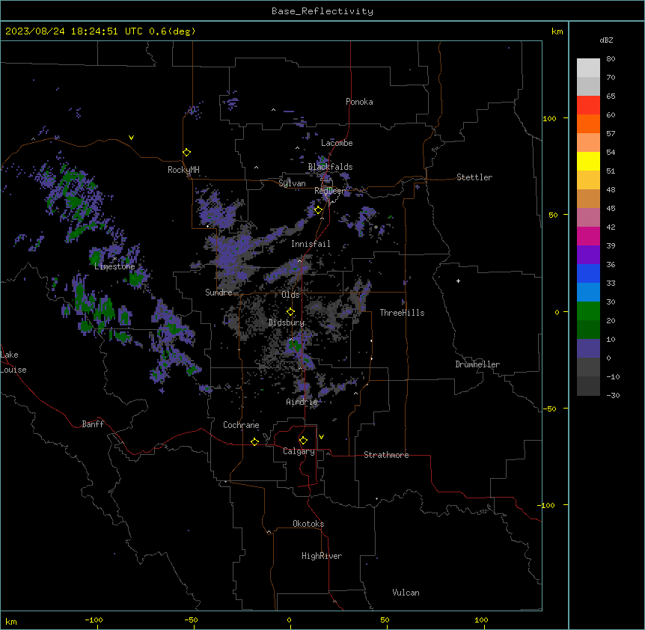645x630 pixels.
Task: Click the timestamp 2023/08/24 18:24:51 UTC
Action: point(74,31)
